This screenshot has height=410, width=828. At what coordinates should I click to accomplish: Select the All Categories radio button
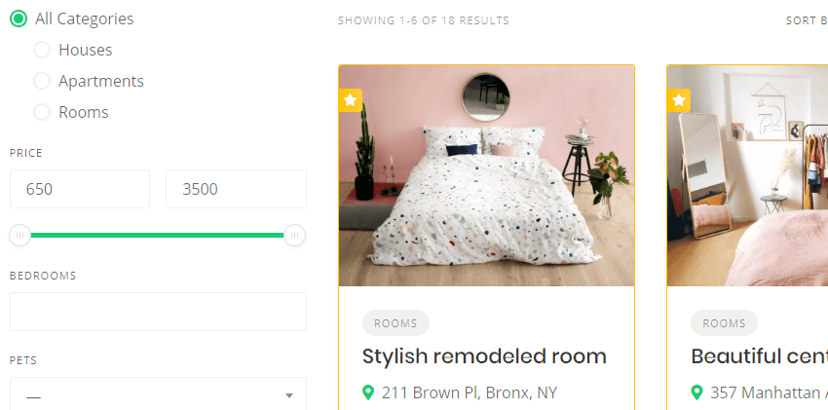pos(19,19)
